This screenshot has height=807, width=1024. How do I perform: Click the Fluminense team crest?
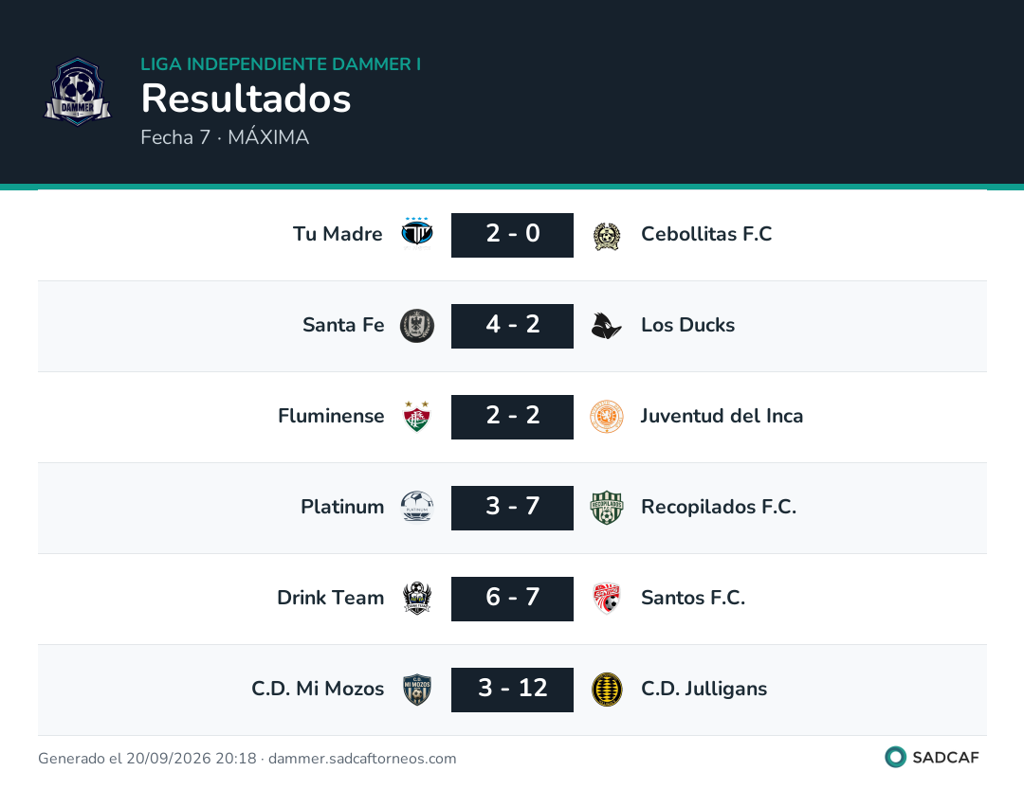coord(416,416)
